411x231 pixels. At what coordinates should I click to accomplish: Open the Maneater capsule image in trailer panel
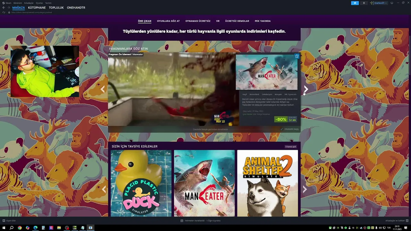coord(267,72)
